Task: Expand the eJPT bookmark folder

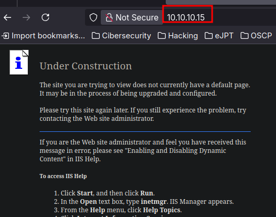Action: tap(219, 36)
